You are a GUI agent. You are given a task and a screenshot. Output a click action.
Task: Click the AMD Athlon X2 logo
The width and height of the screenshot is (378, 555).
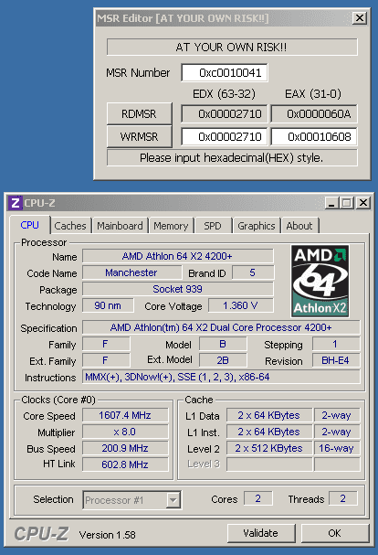point(320,282)
